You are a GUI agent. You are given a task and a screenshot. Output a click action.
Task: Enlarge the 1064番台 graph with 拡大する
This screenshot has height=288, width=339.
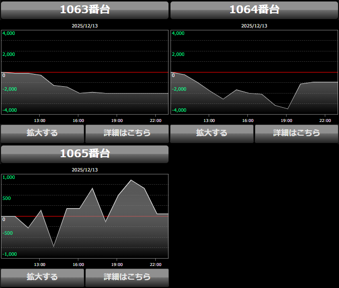(x=212, y=133)
